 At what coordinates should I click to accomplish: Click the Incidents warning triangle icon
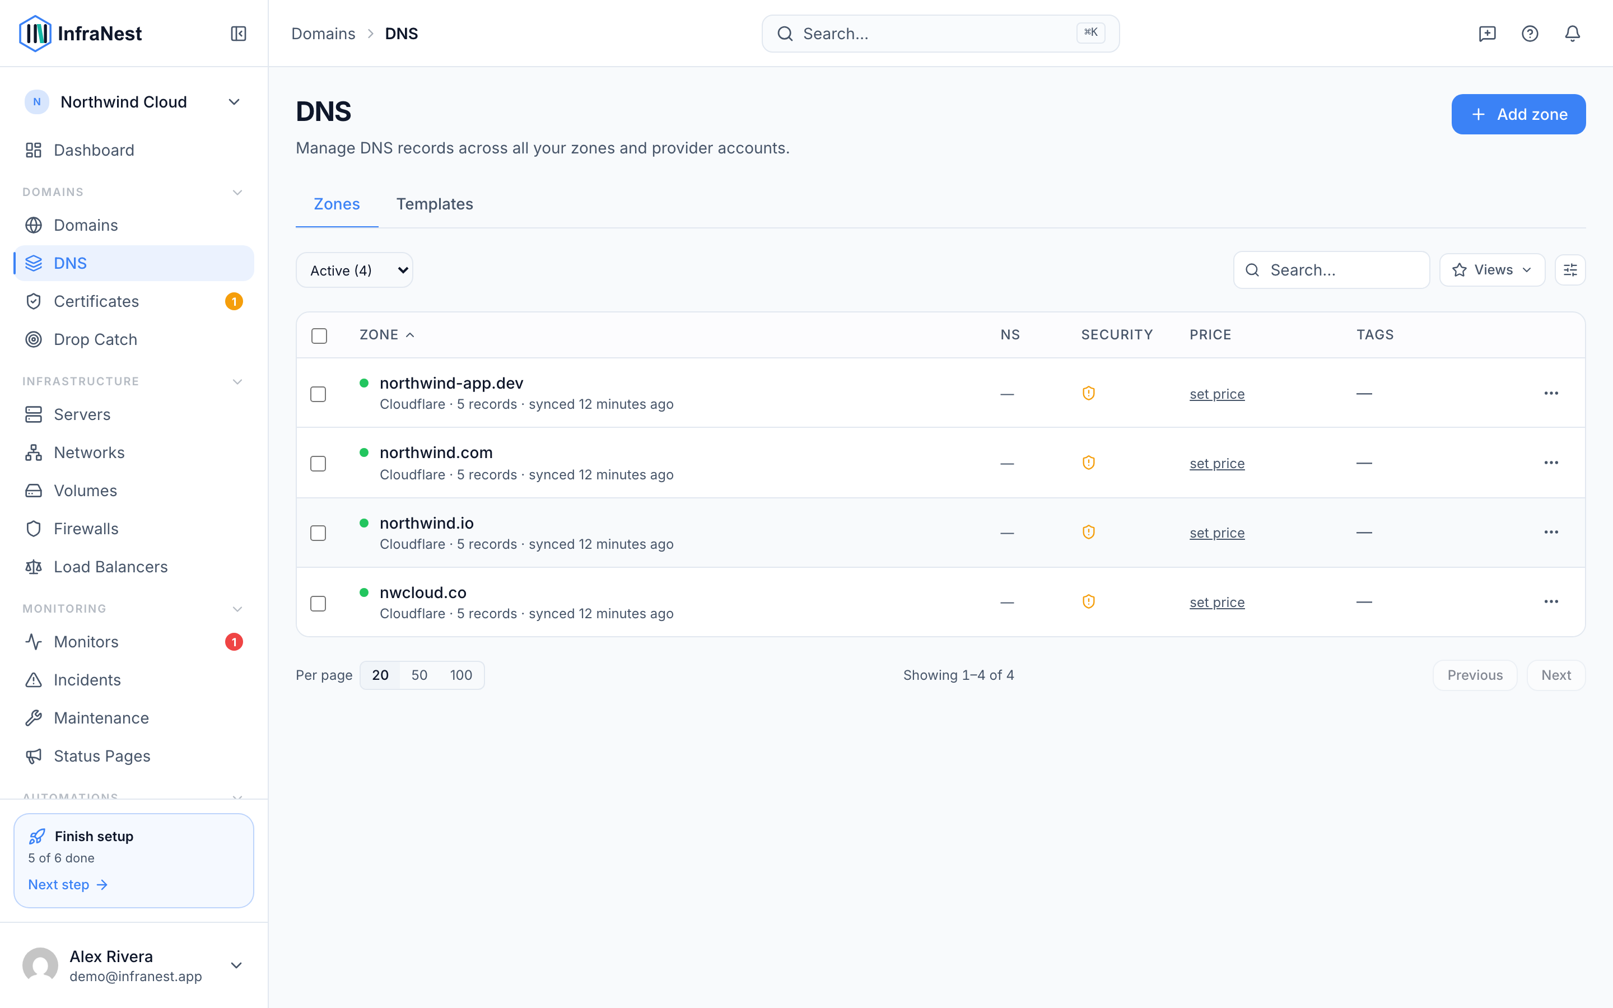tap(34, 680)
